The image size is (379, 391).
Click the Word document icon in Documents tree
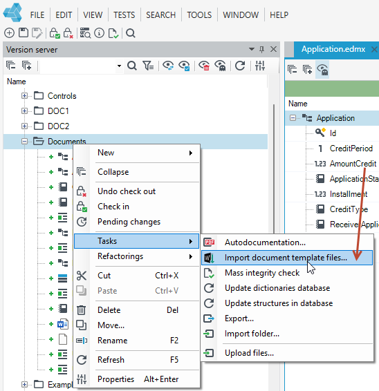(x=63, y=324)
